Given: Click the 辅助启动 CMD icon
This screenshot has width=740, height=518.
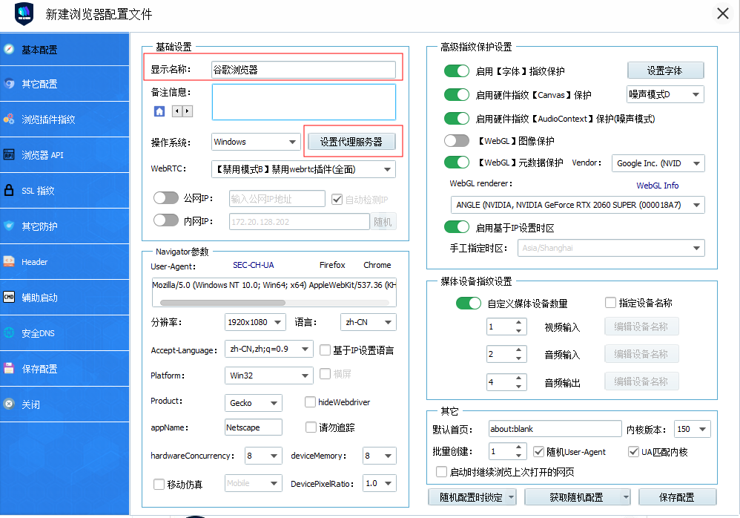Looking at the screenshot, I should [x=9, y=297].
